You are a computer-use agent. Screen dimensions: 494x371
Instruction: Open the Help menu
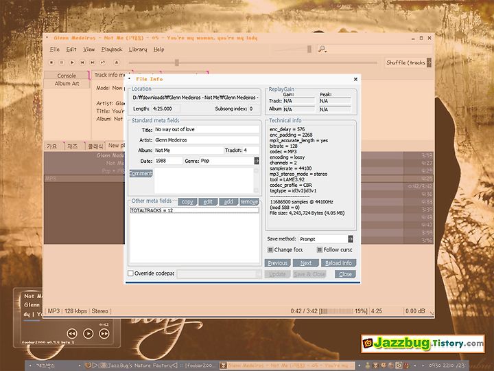point(158,49)
